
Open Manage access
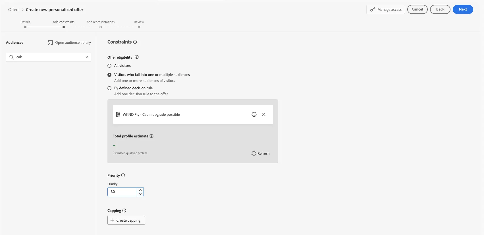[x=386, y=9]
